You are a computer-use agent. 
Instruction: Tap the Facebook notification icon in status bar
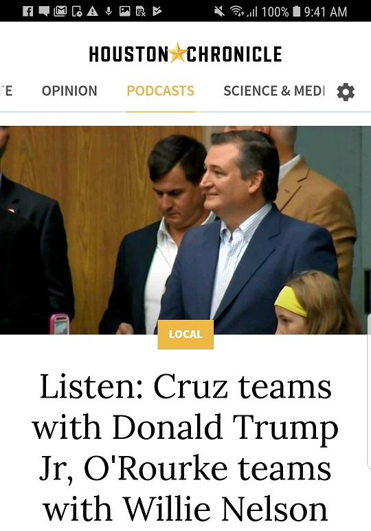click(27, 12)
